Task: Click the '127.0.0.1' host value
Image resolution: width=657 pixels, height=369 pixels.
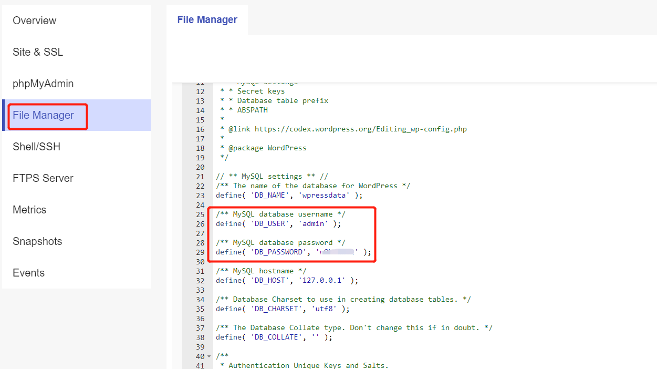Action: click(322, 281)
